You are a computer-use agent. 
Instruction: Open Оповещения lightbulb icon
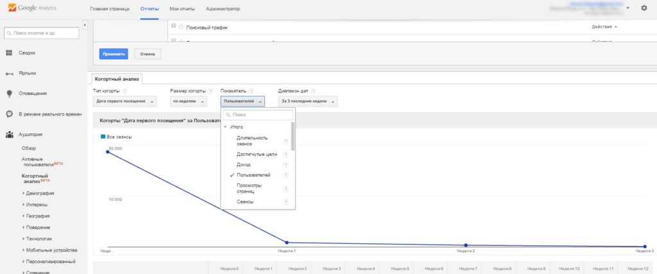(10, 94)
